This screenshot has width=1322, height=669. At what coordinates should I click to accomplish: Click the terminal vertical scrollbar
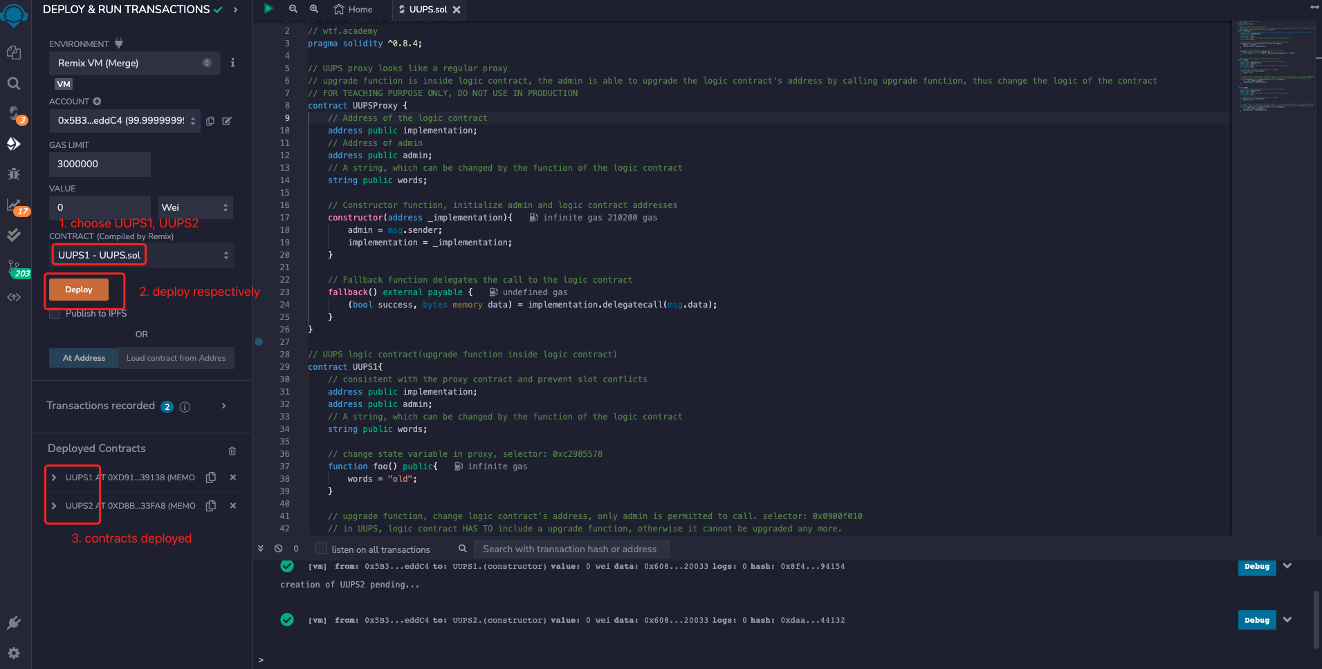pos(1316,620)
